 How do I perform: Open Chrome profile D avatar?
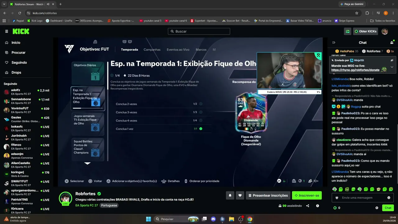coord(386,13)
